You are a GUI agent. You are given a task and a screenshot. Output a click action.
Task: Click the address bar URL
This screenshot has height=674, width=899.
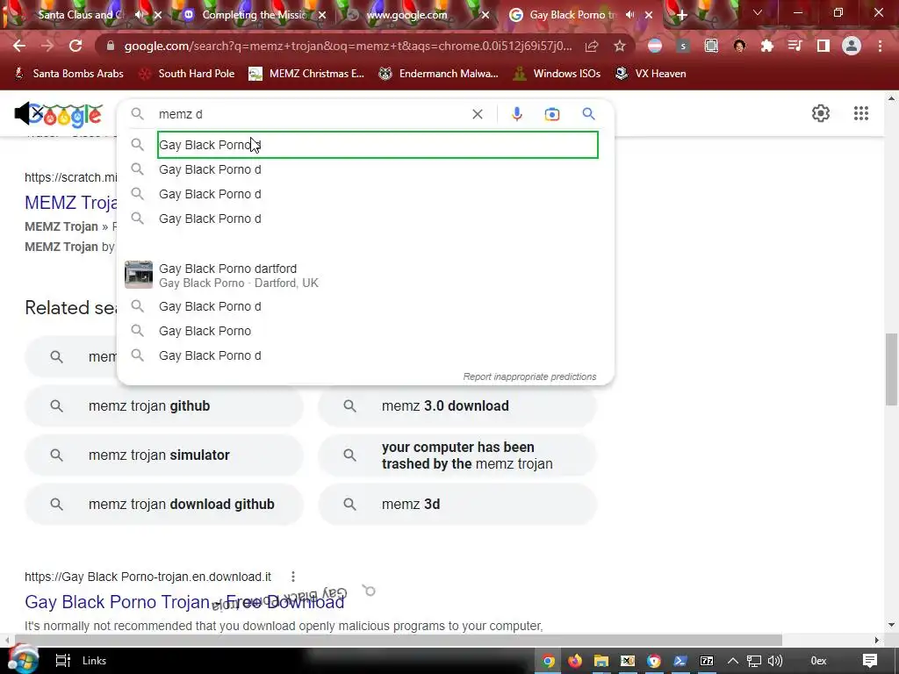[x=348, y=46]
